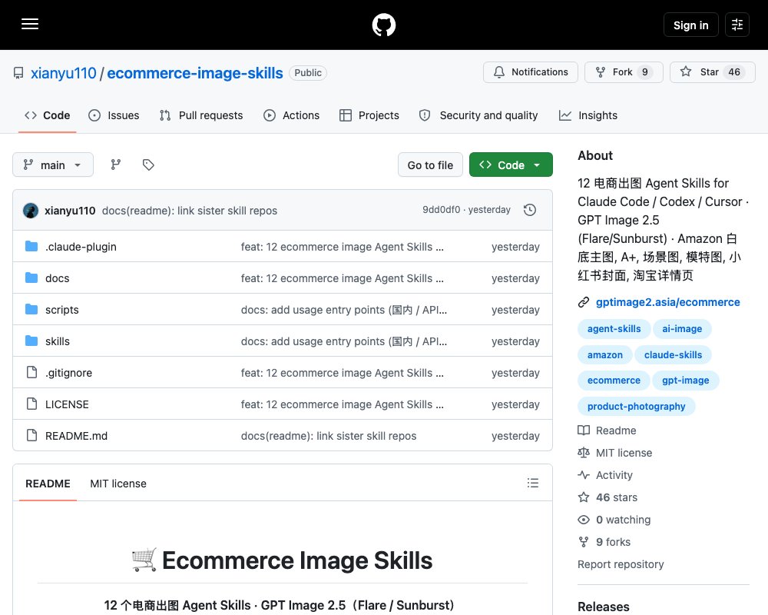Open README outline list icon
Viewport: 768px width, 615px height.
(533, 483)
